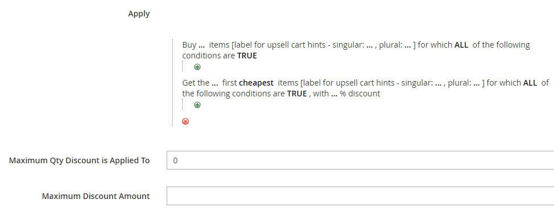The image size is (554, 216).
Task: Change TRUE value in the Get conditions
Action: (x=297, y=94)
